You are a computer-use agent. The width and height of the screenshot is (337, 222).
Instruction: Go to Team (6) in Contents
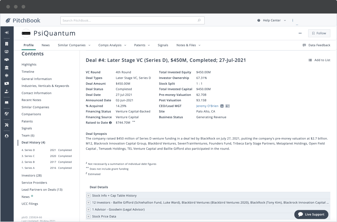[x=28, y=135]
